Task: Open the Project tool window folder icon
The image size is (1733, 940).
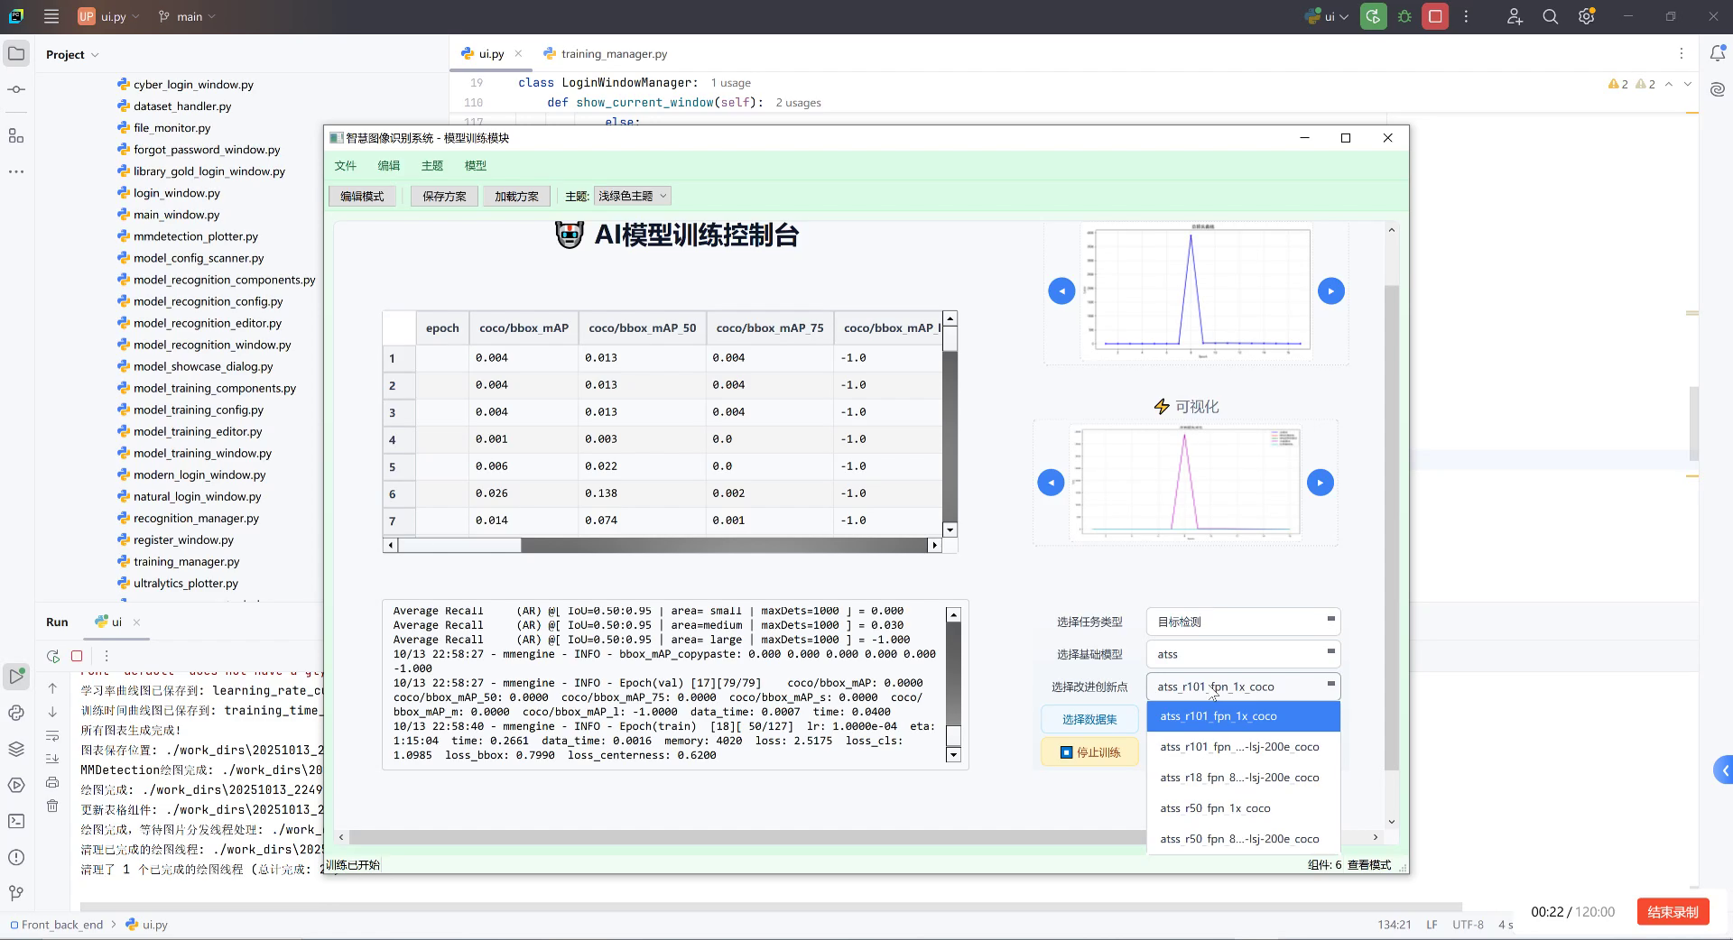Action: click(x=16, y=54)
